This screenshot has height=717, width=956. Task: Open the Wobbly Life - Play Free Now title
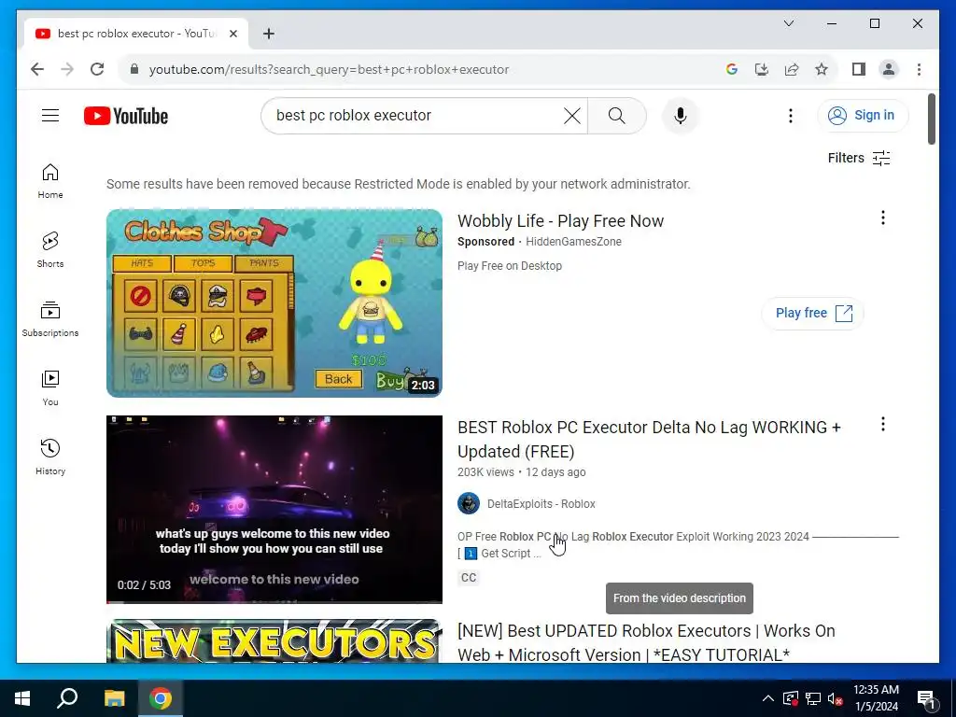(x=560, y=220)
